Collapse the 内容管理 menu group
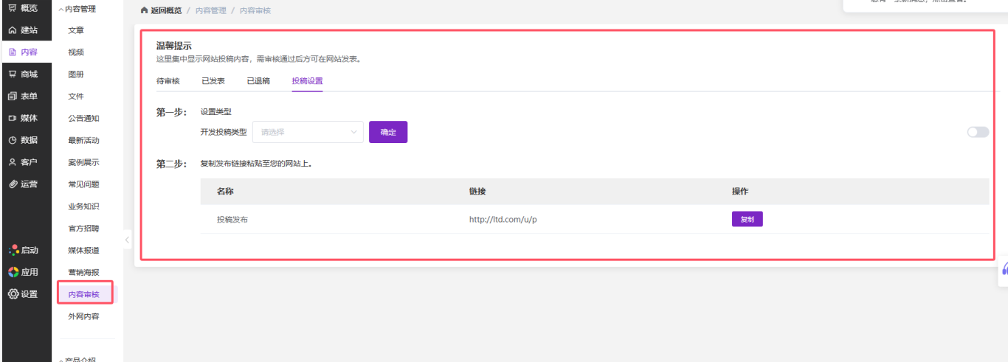The image size is (1008, 362). (x=77, y=9)
